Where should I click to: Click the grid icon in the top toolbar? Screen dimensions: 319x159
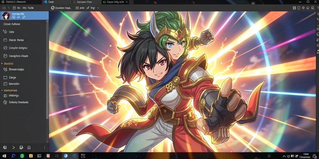pos(77,8)
